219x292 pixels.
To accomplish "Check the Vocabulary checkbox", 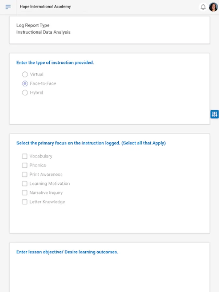I will (25, 156).
